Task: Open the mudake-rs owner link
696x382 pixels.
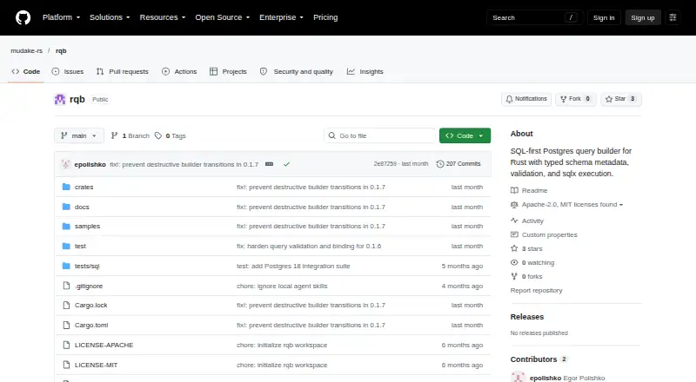Action: [x=27, y=51]
